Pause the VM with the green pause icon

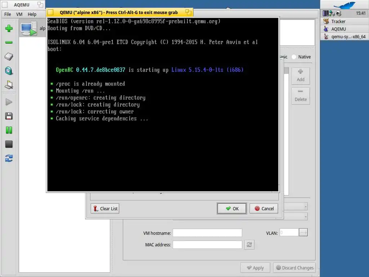(x=9, y=130)
